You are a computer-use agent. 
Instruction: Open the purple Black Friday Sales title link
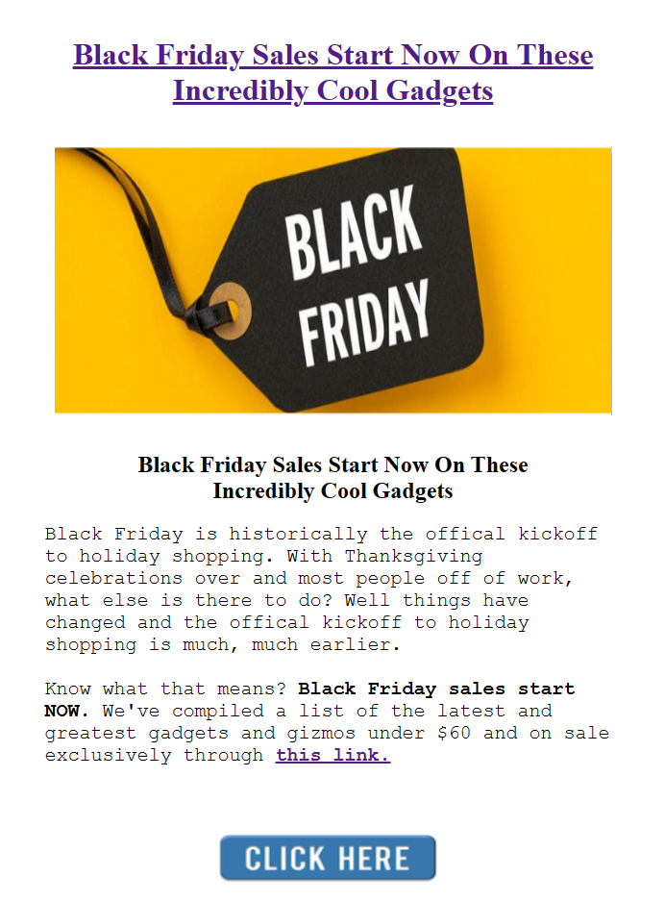[x=332, y=55]
